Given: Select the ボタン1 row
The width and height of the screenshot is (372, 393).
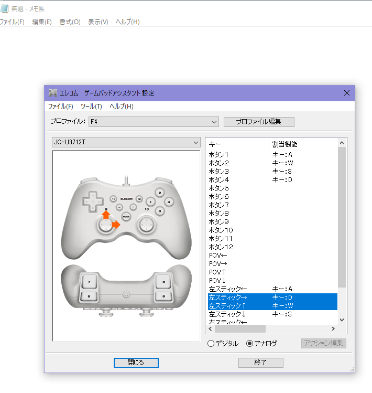Looking at the screenshot, I should coord(272,155).
